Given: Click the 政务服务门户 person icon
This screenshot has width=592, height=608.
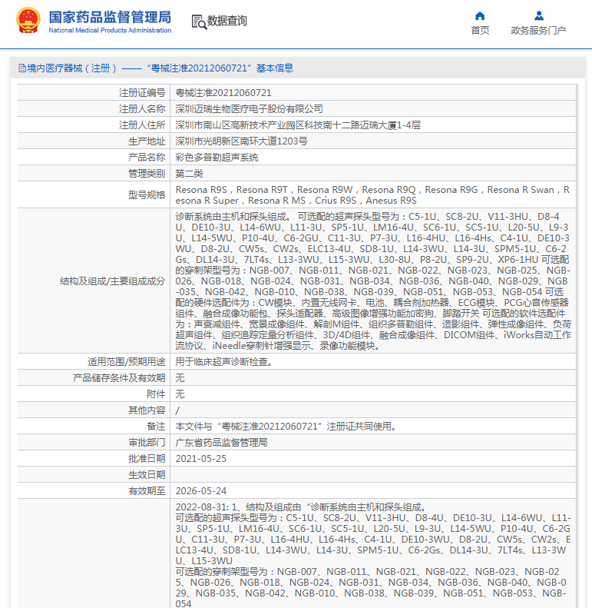Looking at the screenshot, I should coord(538,15).
